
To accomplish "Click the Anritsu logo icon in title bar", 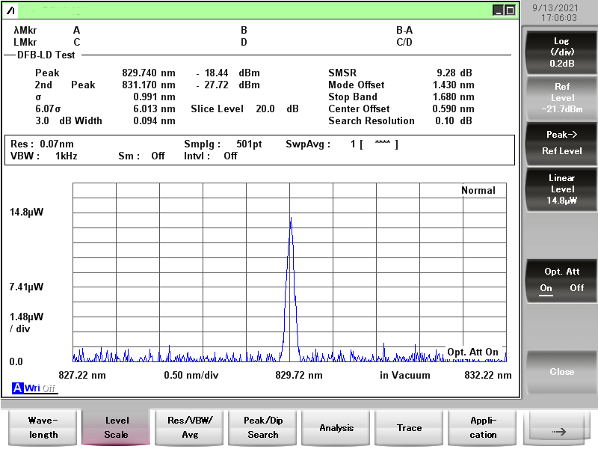I will [x=12, y=10].
